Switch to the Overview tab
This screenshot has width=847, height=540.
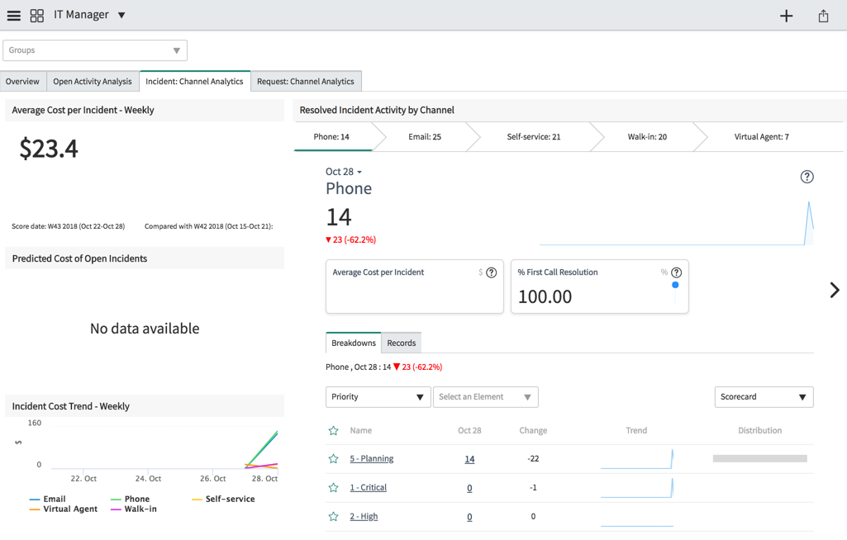[x=22, y=82]
